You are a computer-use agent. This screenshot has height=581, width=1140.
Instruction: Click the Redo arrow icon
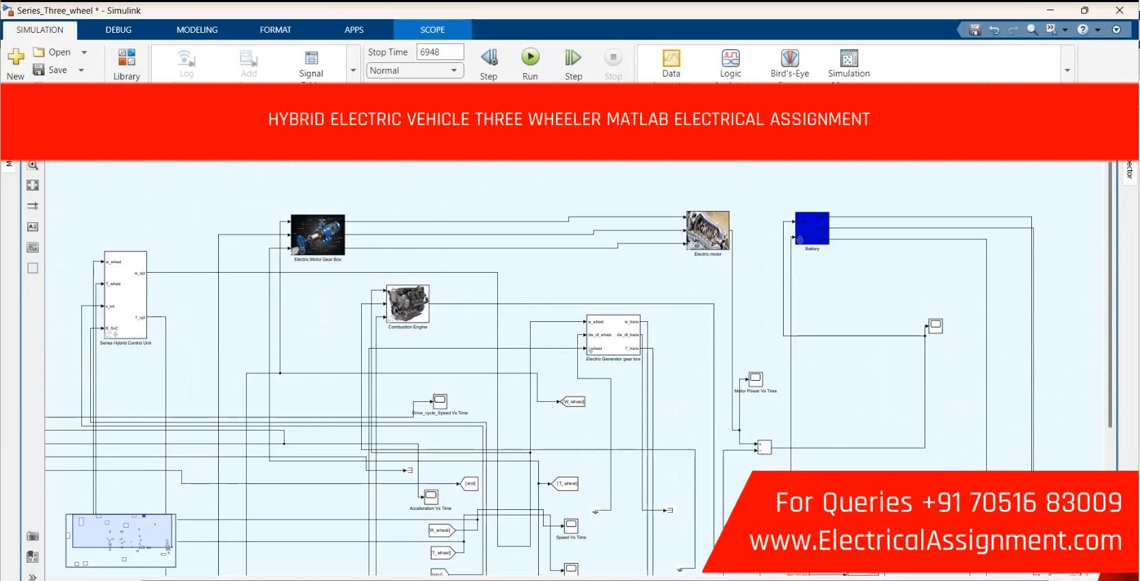click(1013, 29)
